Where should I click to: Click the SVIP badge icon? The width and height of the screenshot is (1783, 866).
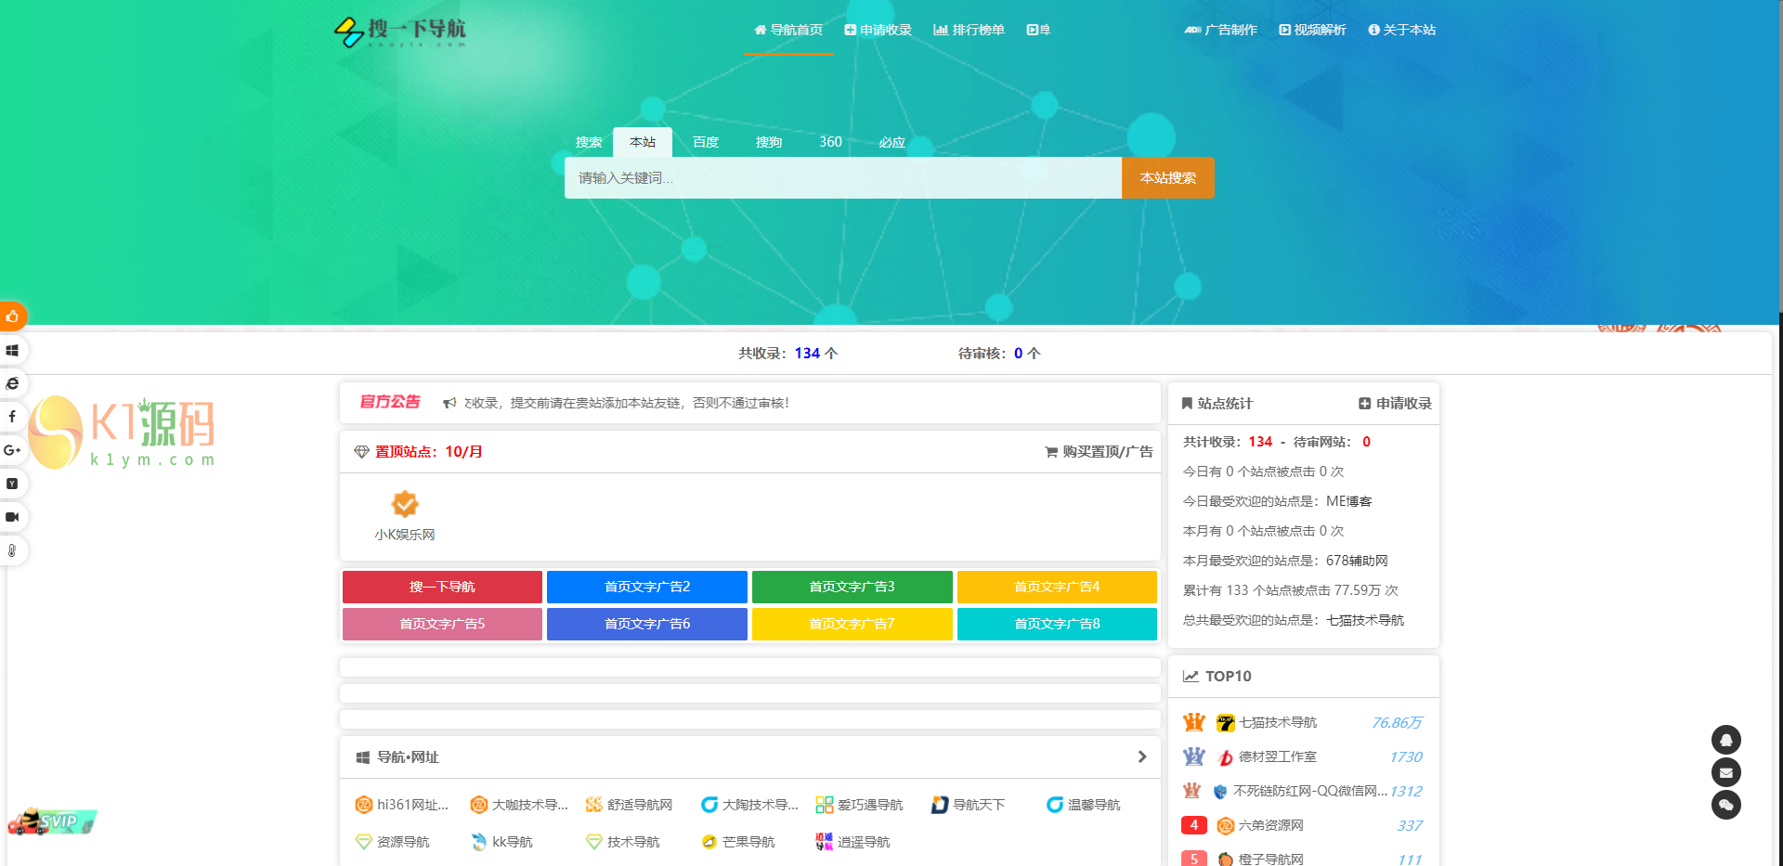point(52,821)
